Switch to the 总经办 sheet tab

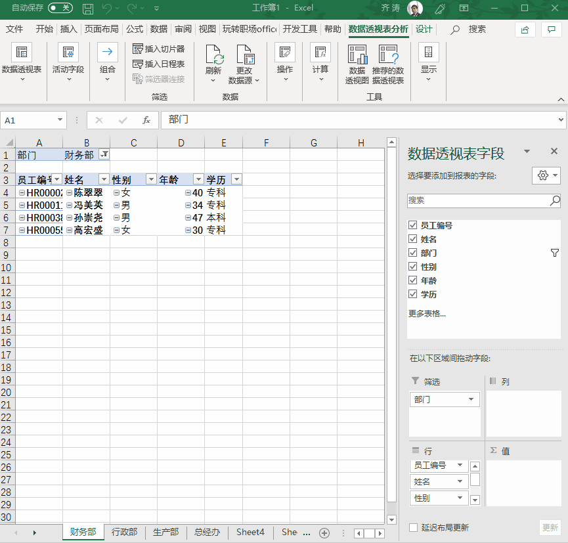pyautogui.click(x=207, y=532)
